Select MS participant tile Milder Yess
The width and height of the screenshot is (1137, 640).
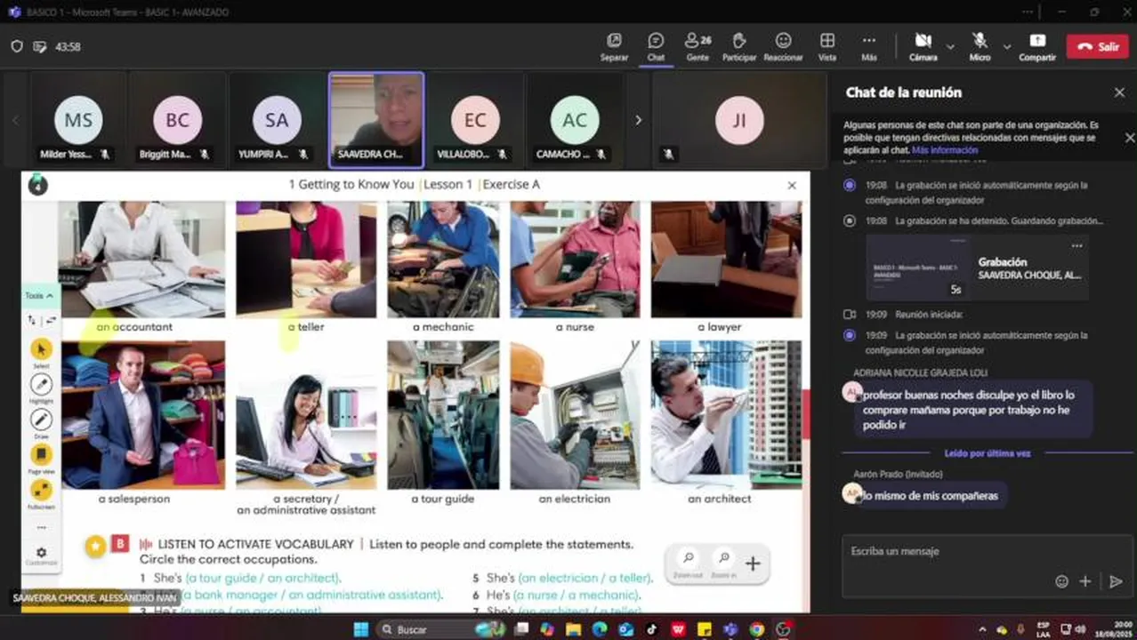coord(78,119)
